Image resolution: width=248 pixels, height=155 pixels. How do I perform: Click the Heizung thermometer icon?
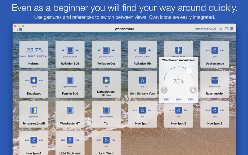[42, 51]
